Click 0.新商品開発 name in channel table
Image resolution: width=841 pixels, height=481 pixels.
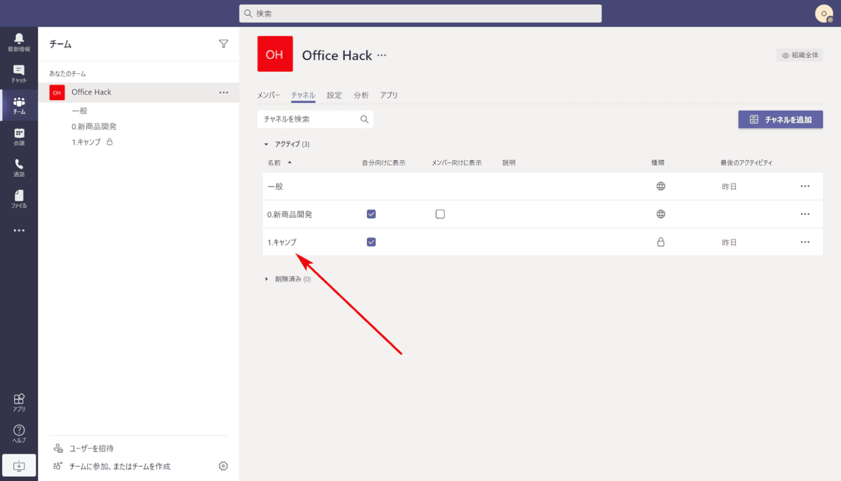click(x=290, y=214)
